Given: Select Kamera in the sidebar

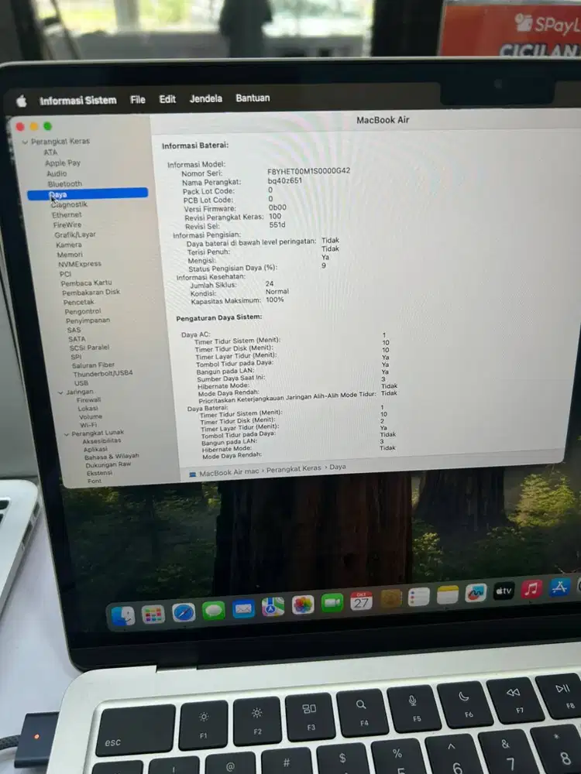Looking at the screenshot, I should 69,245.
